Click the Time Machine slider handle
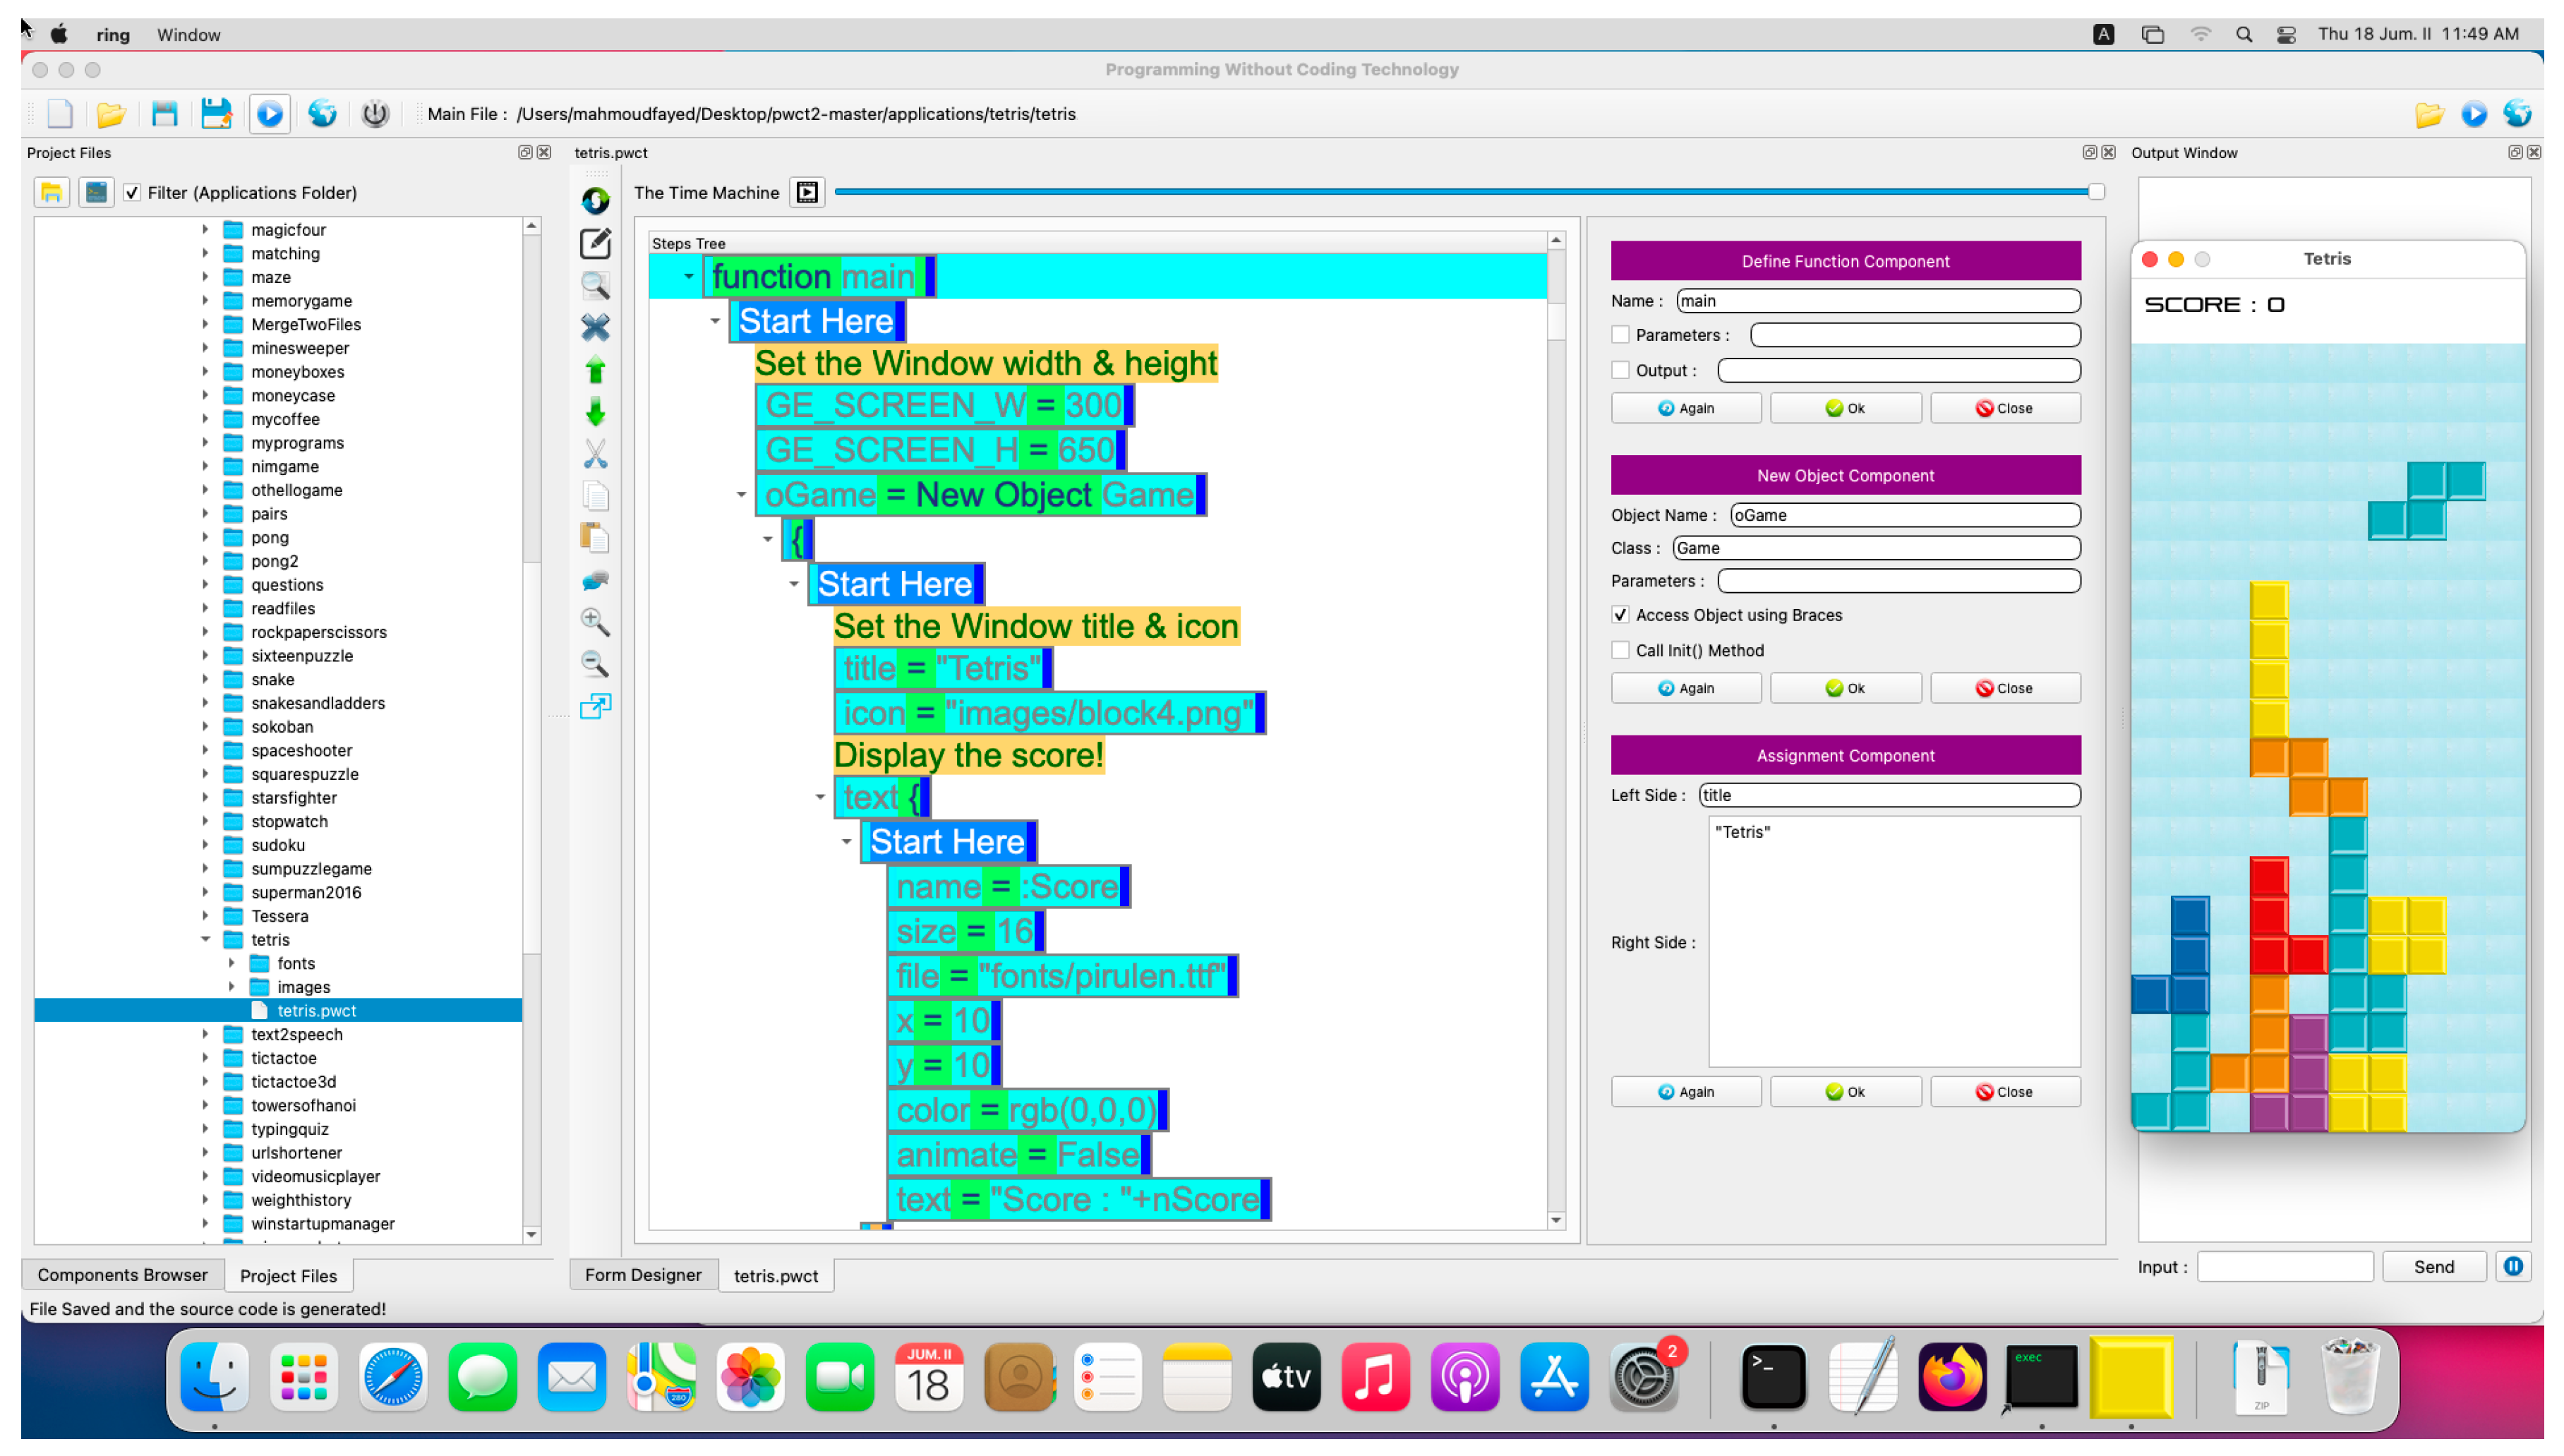Image resolution: width=2564 pixels, height=1456 pixels. [2096, 192]
